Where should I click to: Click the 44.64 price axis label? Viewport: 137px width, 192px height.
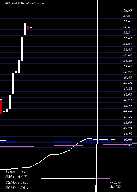(x=127, y=111)
